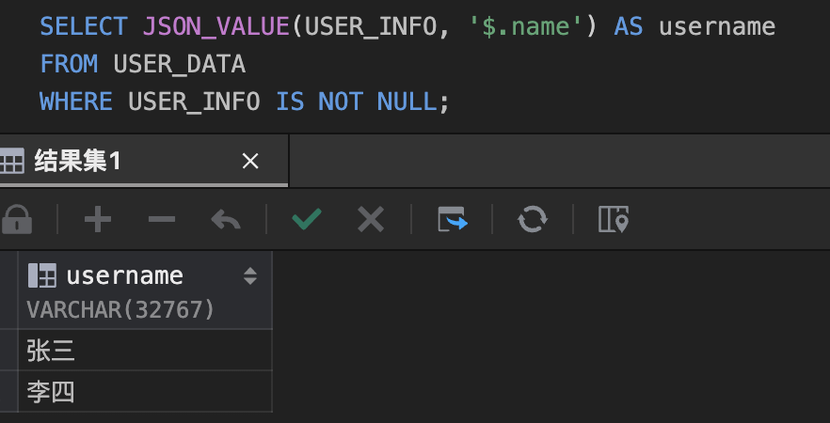
Task: Delete selected row using minus icon
Action: pos(161,220)
